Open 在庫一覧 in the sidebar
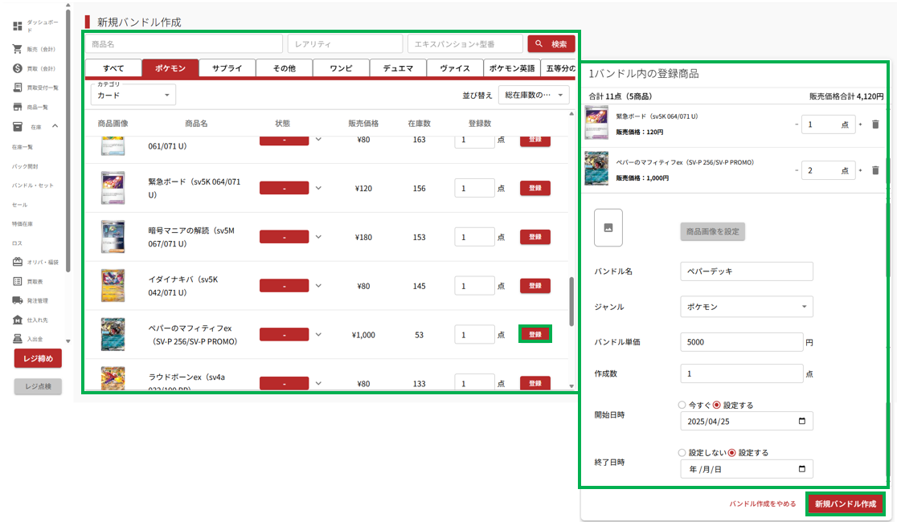Viewport: 897px width, 522px height. coord(23,147)
